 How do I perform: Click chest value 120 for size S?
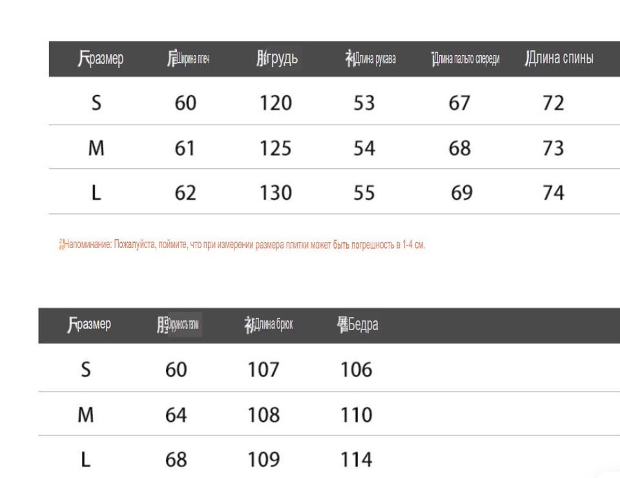(x=276, y=103)
